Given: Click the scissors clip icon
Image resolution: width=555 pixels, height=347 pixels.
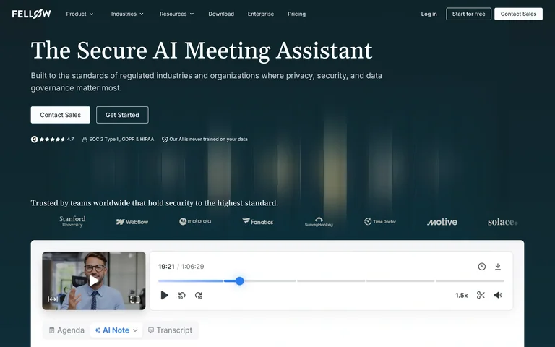Looking at the screenshot, I should click(481, 295).
